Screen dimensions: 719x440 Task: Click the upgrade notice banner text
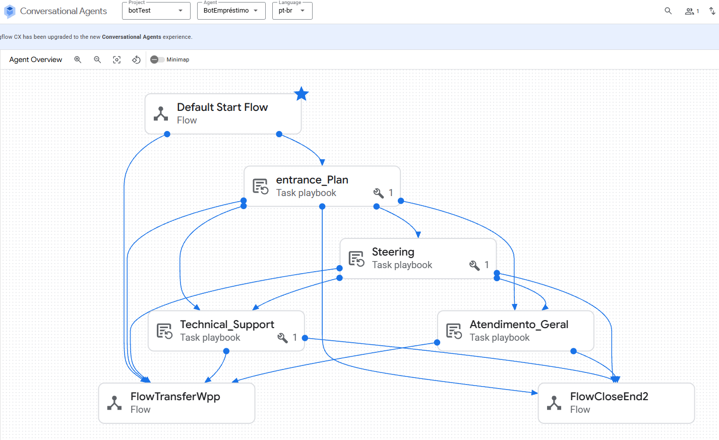tap(96, 37)
